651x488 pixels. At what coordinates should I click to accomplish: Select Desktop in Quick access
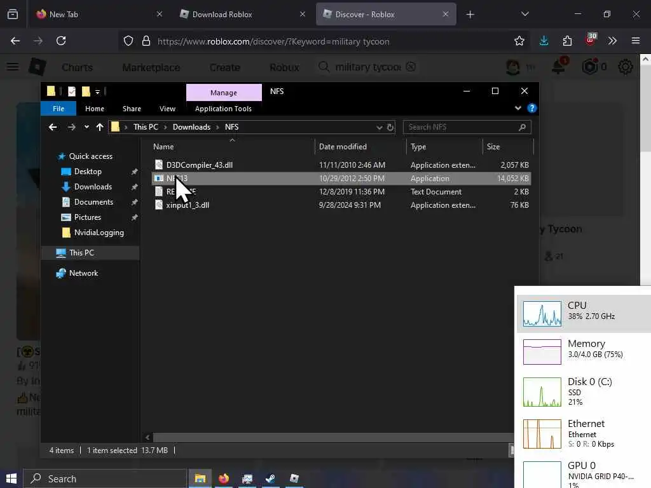tap(88, 172)
